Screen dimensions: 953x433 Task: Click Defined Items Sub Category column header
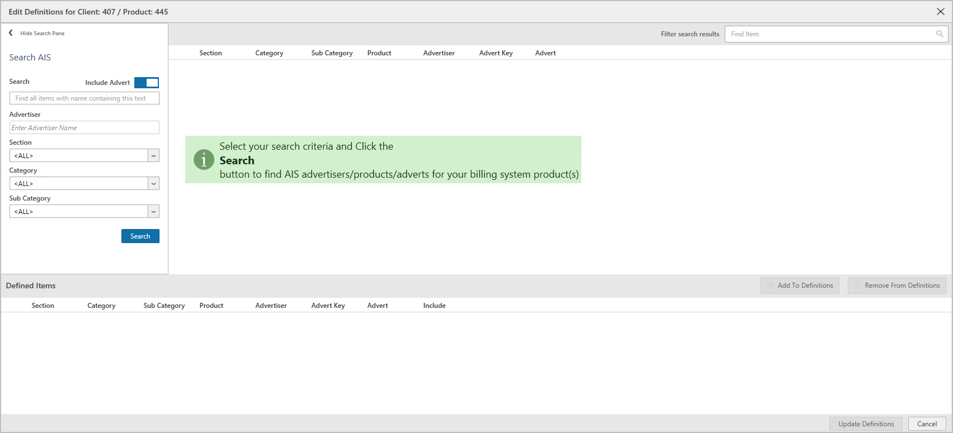[x=164, y=306]
